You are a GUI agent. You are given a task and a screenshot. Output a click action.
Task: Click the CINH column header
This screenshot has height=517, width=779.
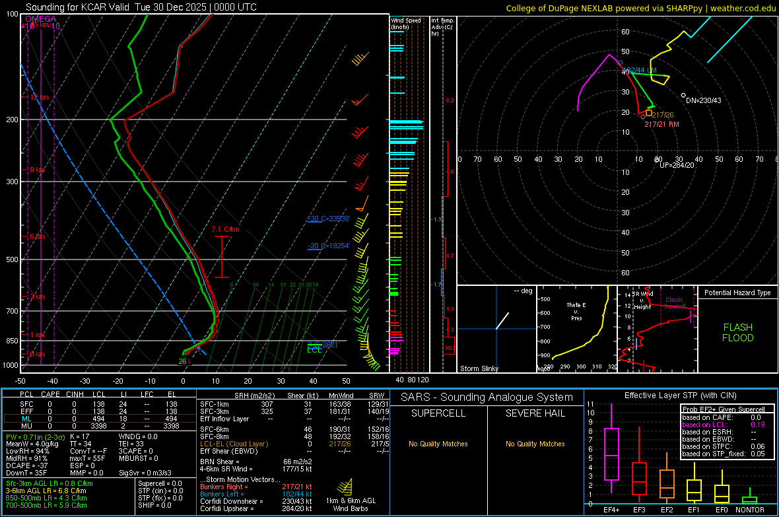75,394
